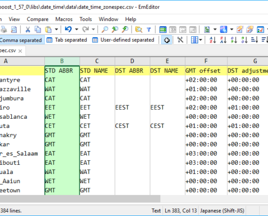This screenshot has height=216, width=268.
Task: Select column C header
Action: [x=97, y=61]
